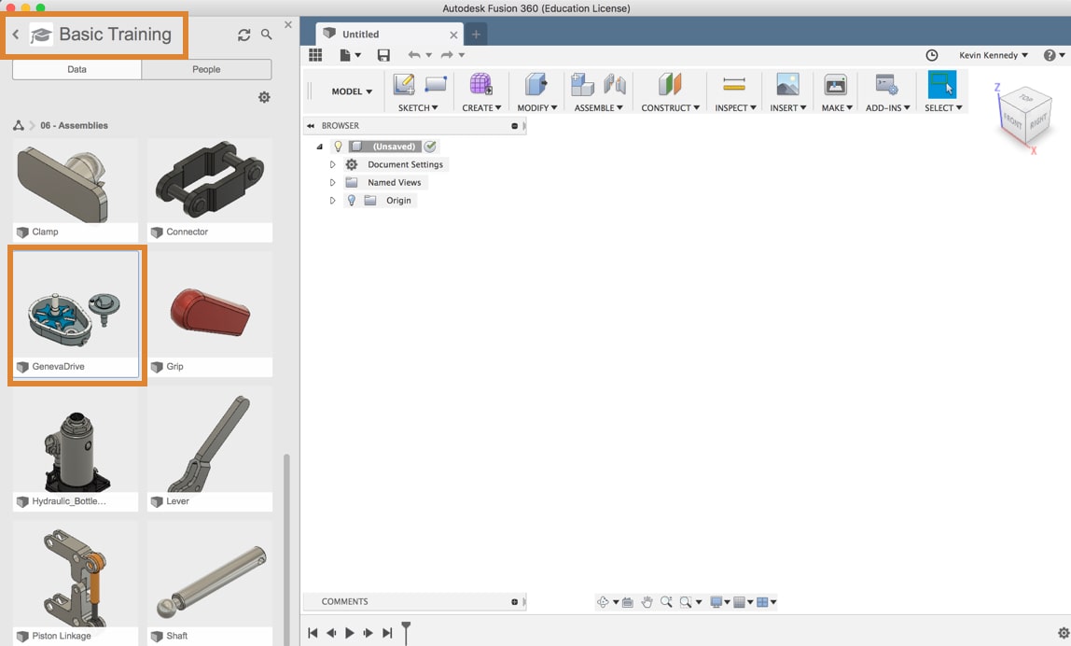Select the Inspect measure icon
This screenshot has width=1071, height=646.
click(x=734, y=85)
